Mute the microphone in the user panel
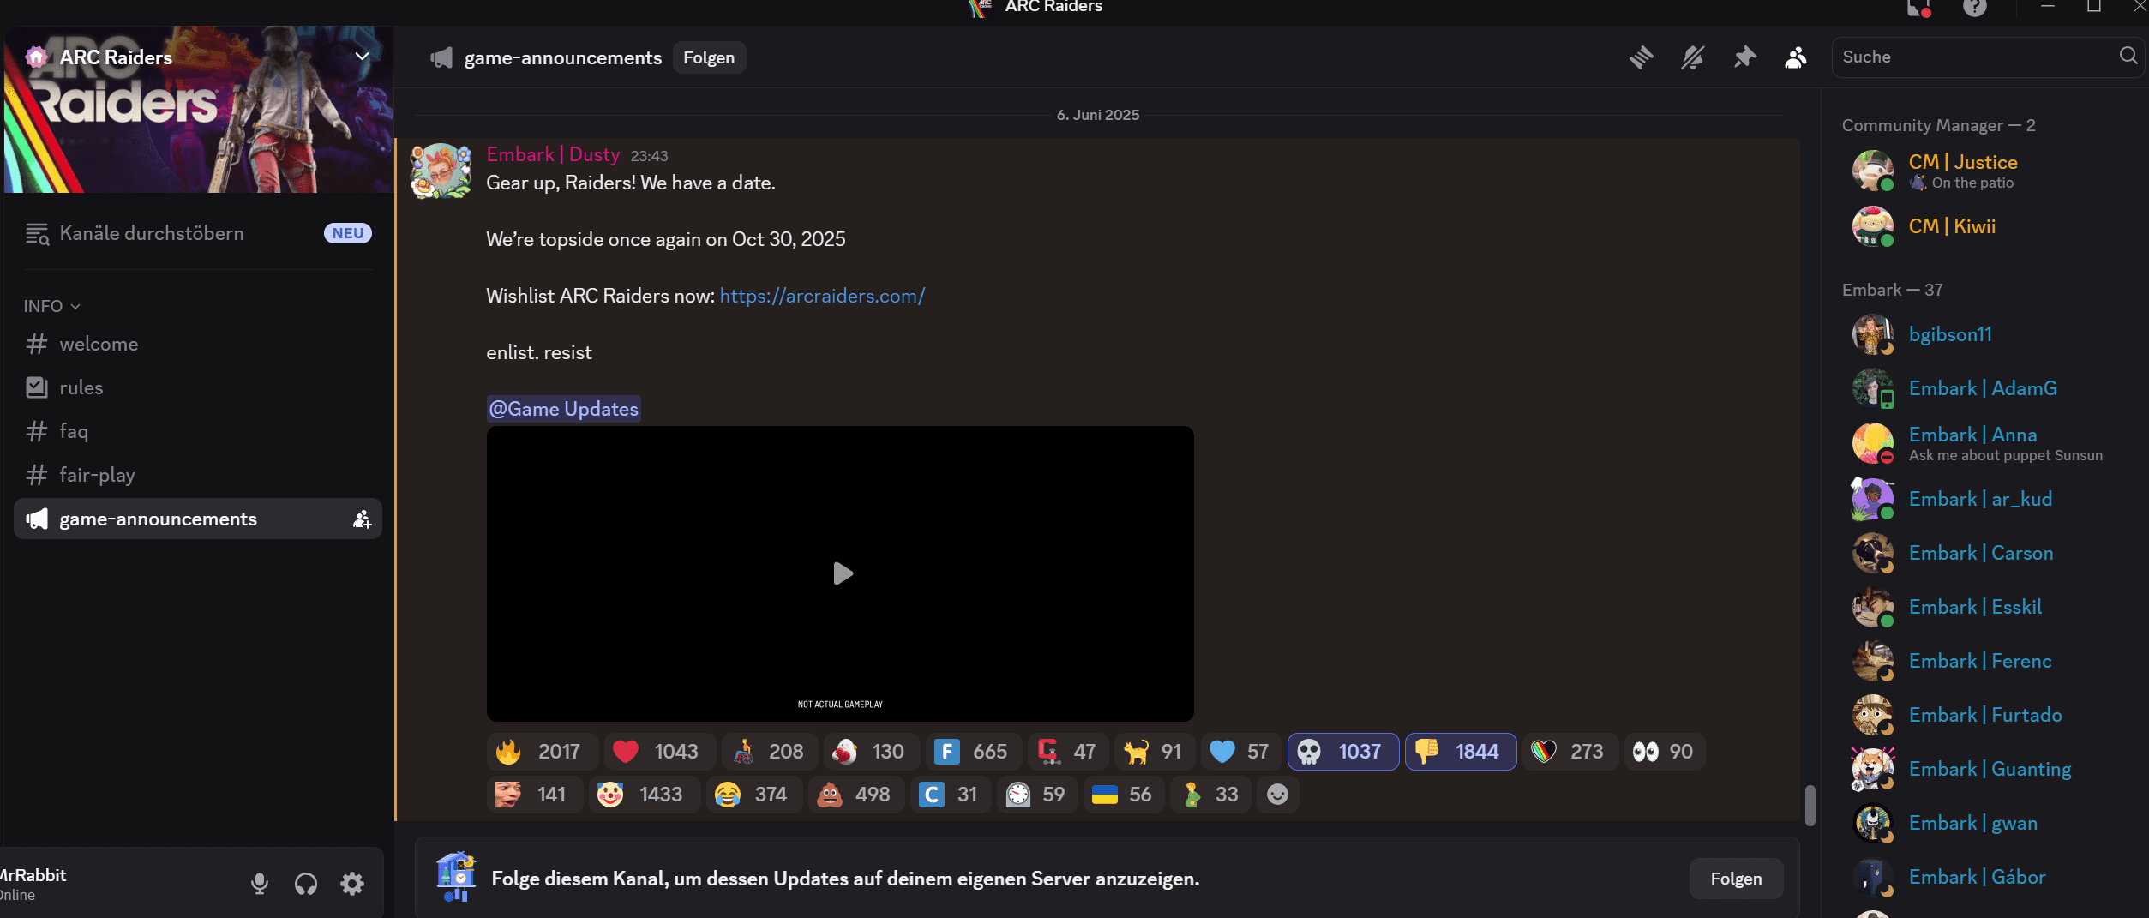The image size is (2149, 918). coord(260,884)
